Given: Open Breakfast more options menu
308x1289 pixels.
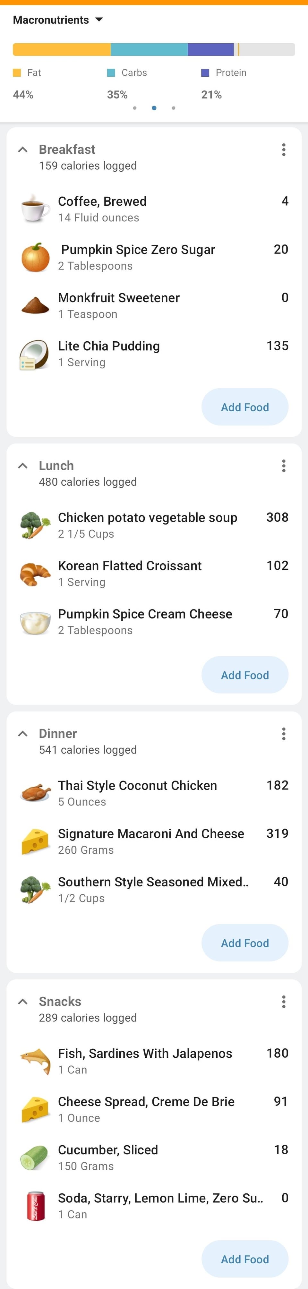Looking at the screenshot, I should [284, 149].
